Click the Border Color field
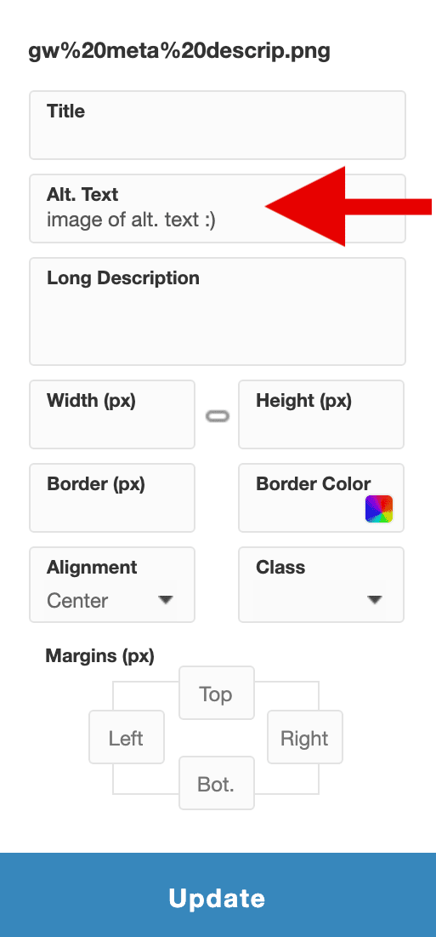The image size is (436, 937). [x=321, y=498]
